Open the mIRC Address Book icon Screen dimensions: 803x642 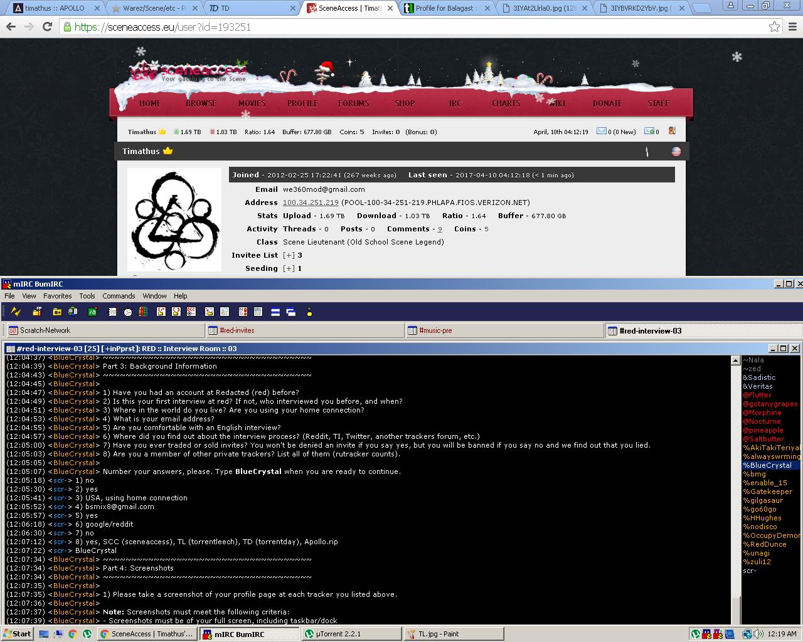click(x=113, y=312)
